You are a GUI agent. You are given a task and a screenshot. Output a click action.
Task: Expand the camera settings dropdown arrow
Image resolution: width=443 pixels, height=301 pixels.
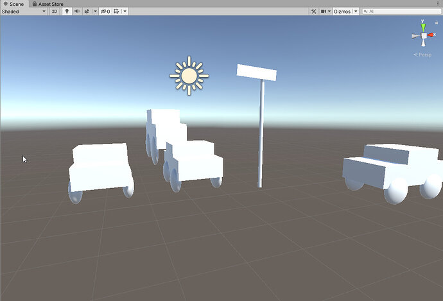329,12
